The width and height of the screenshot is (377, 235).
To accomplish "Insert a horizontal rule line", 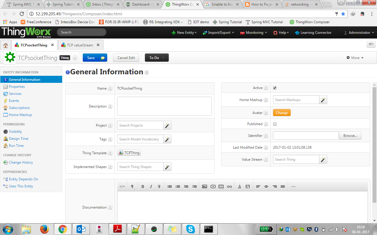I will point(293,187).
